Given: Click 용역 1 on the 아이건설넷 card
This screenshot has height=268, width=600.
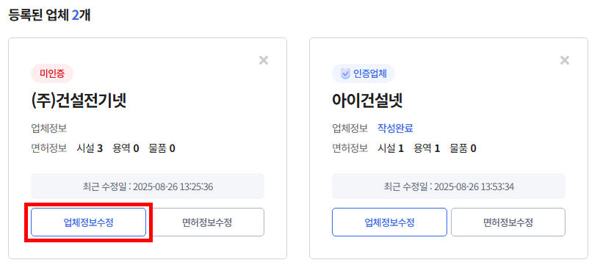Looking at the screenshot, I should pyautogui.click(x=427, y=148).
